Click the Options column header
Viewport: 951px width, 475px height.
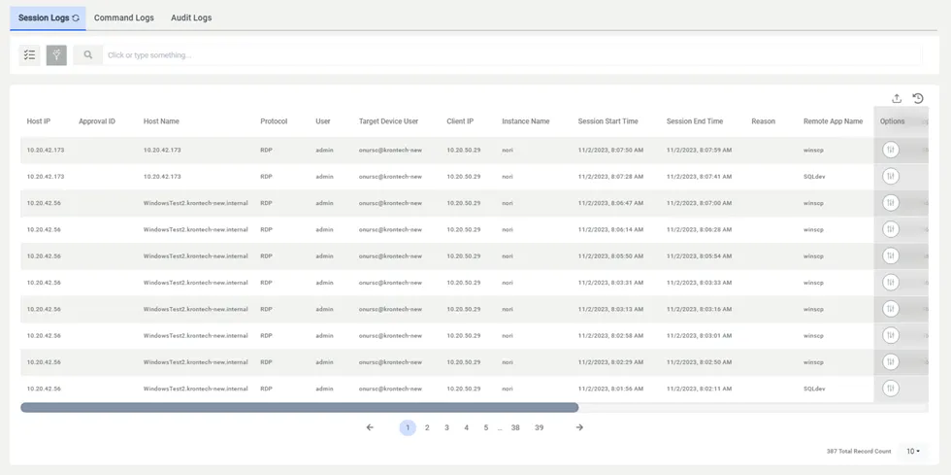coord(892,121)
